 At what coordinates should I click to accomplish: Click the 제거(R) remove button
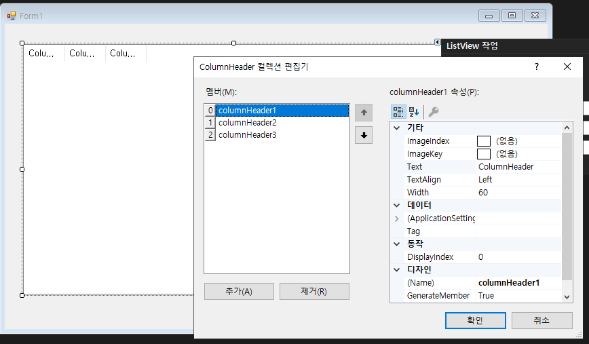314,292
